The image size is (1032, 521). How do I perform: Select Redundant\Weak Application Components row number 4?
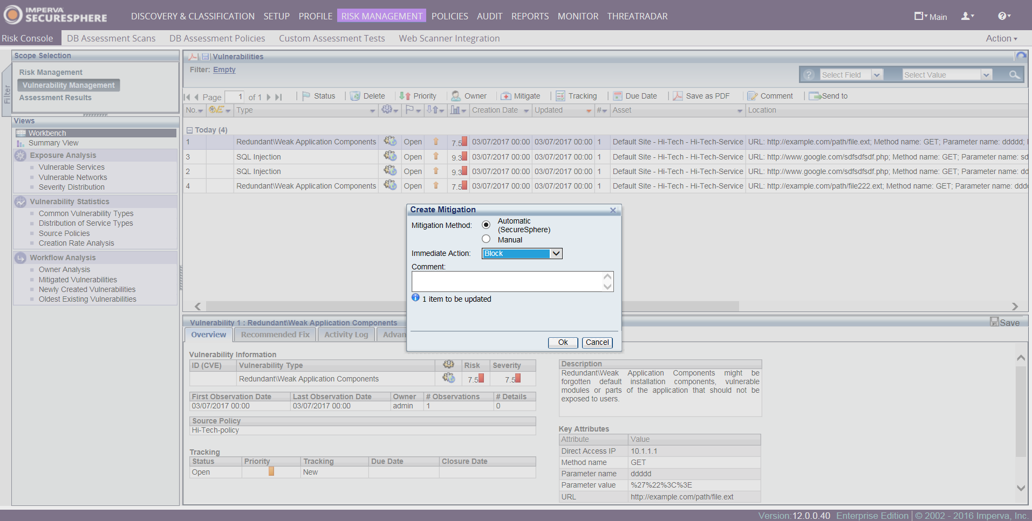[605, 186]
